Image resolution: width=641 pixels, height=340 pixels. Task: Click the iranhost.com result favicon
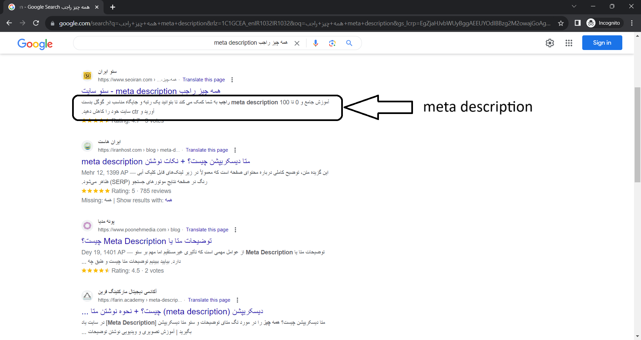[87, 146]
